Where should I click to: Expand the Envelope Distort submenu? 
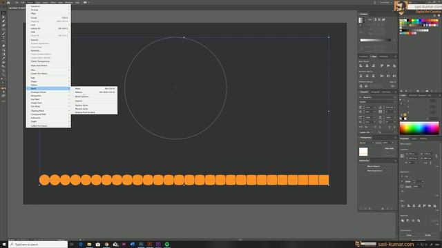click(x=48, y=92)
